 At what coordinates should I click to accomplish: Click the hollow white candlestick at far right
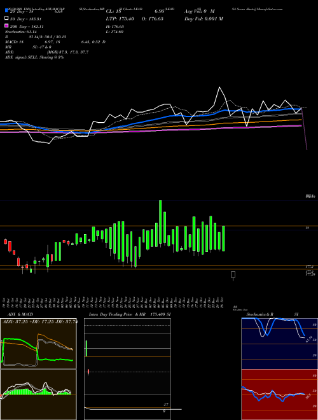pos(233,275)
